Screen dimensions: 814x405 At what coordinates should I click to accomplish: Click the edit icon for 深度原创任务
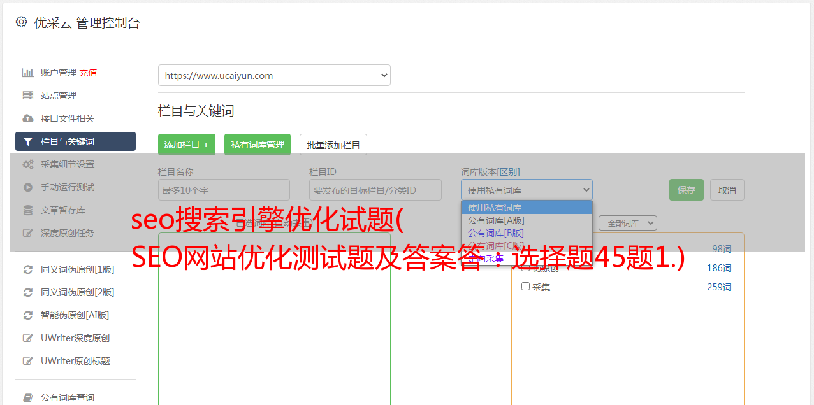[x=27, y=233]
